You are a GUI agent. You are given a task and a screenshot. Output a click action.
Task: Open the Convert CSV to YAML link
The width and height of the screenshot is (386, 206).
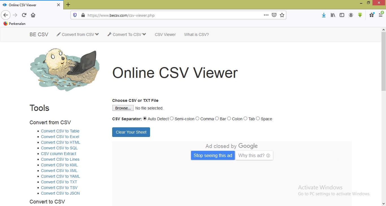pyautogui.click(x=60, y=176)
